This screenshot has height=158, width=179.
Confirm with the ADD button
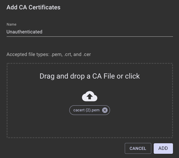(163, 148)
